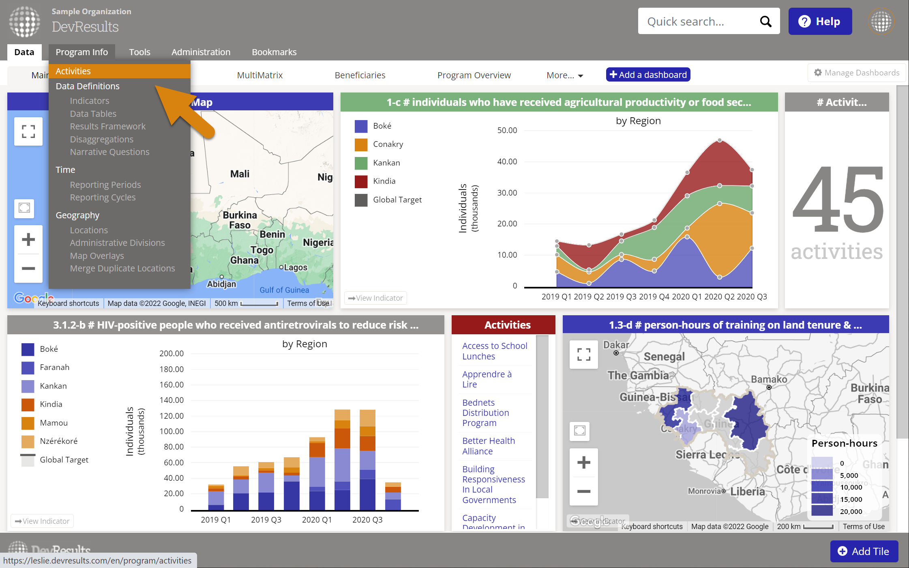This screenshot has width=909, height=568.
Task: Zoom out on the top-left map
Action: coord(28,268)
